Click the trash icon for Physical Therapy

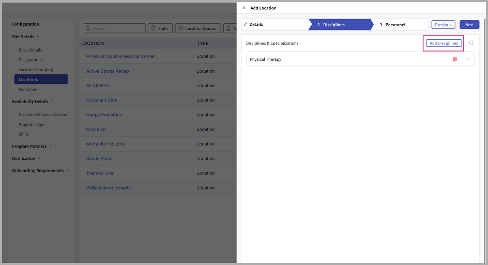click(x=455, y=59)
